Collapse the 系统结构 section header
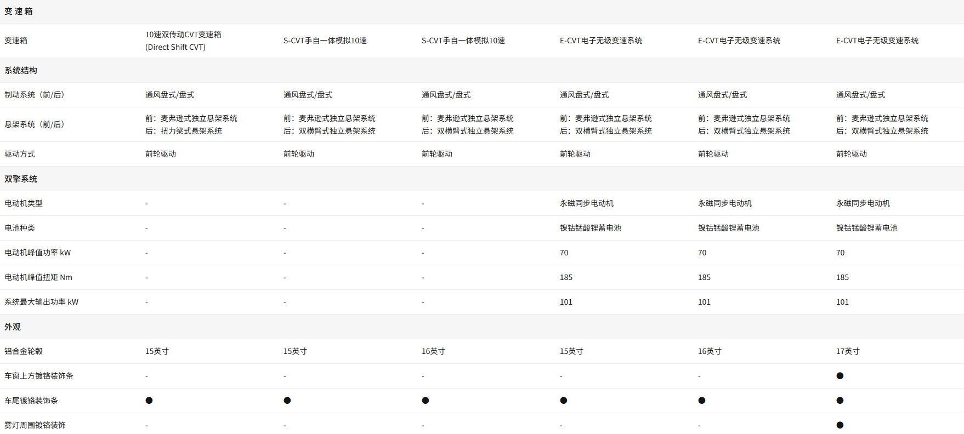This screenshot has height=434, width=964. [21, 71]
